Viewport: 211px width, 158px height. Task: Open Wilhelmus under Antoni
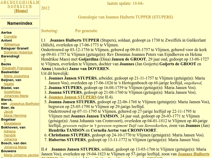[12, 44]
